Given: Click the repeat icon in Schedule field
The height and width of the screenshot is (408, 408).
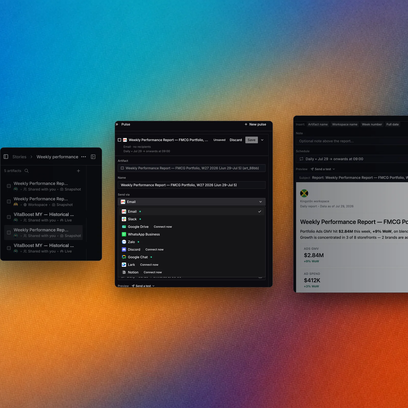Looking at the screenshot, I should coord(301,159).
